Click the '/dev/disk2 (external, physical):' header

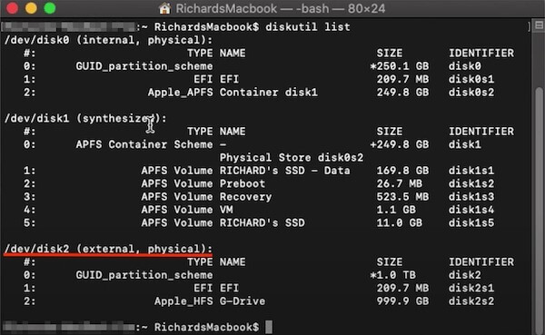(108, 249)
